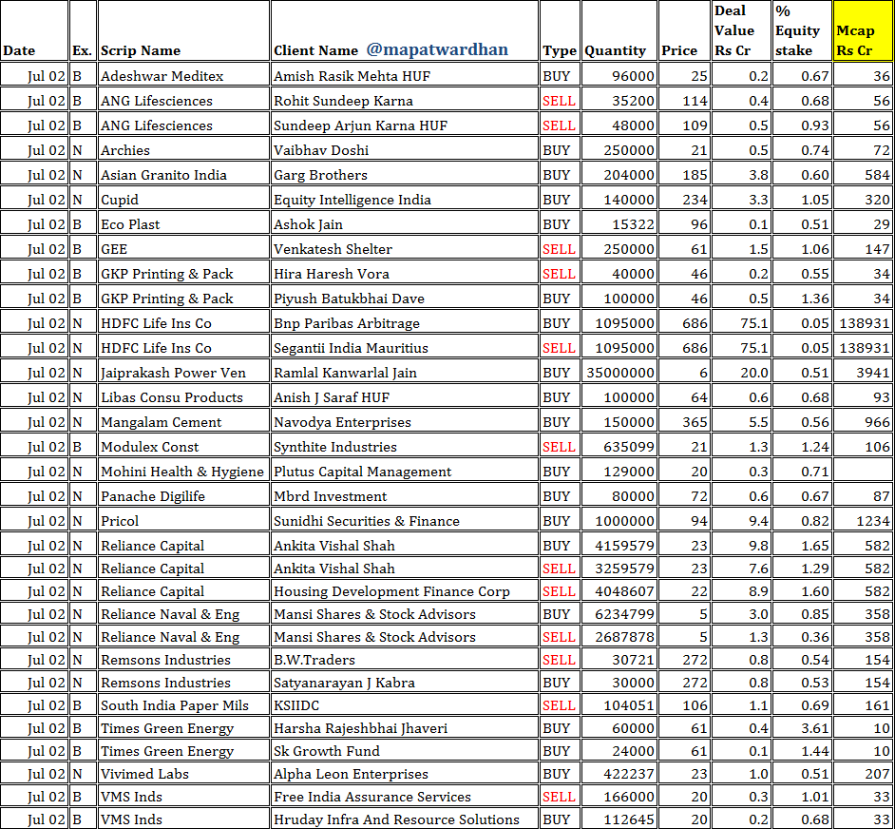
Task: Click Ramlal Kanwarlal Jain cell
Action: (405, 373)
